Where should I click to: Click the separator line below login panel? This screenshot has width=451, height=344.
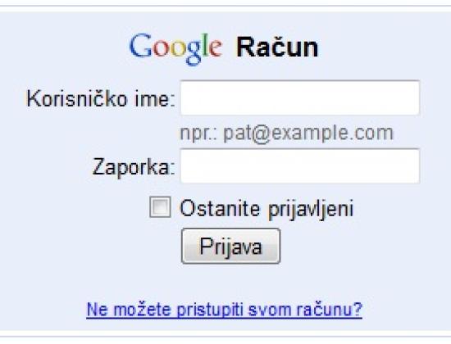click(225, 336)
